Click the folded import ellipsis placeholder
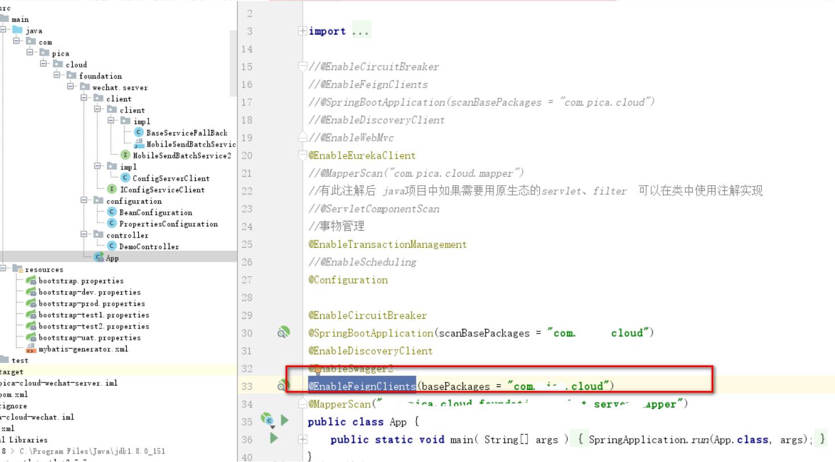Image resolution: width=835 pixels, height=462 pixels. pos(361,31)
